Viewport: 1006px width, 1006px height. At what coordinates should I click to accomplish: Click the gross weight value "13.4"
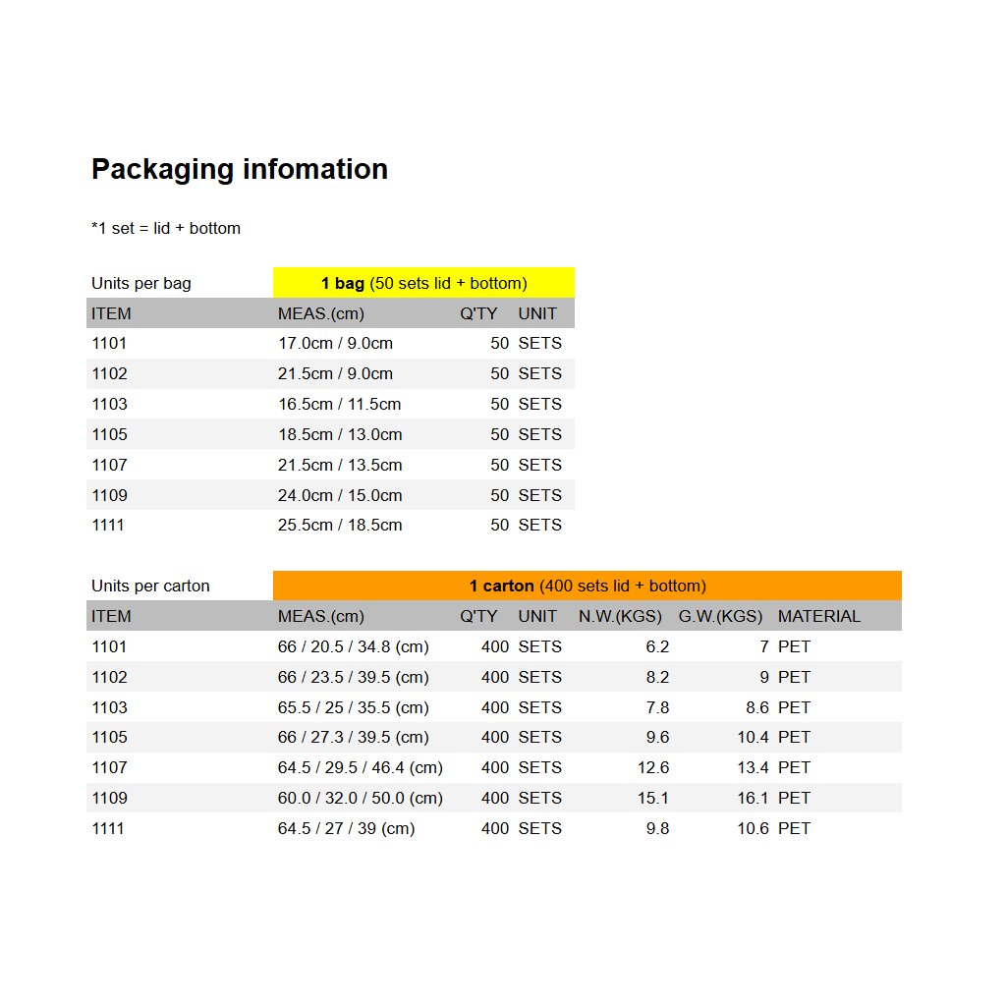(x=753, y=767)
